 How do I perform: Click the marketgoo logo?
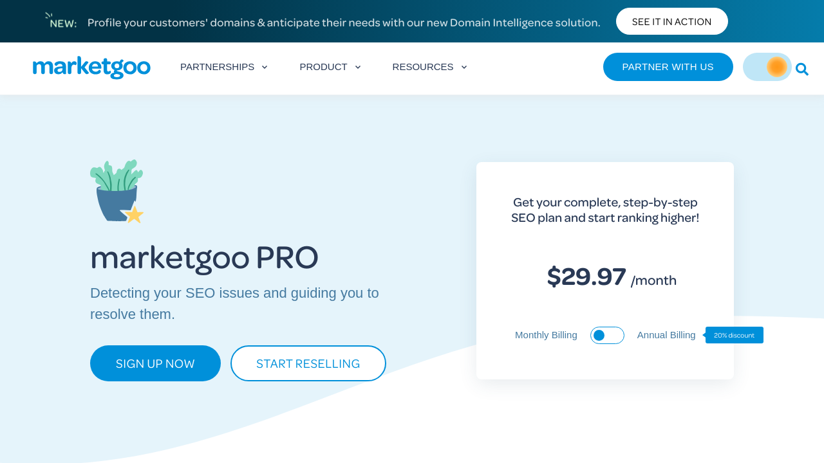pos(91,68)
